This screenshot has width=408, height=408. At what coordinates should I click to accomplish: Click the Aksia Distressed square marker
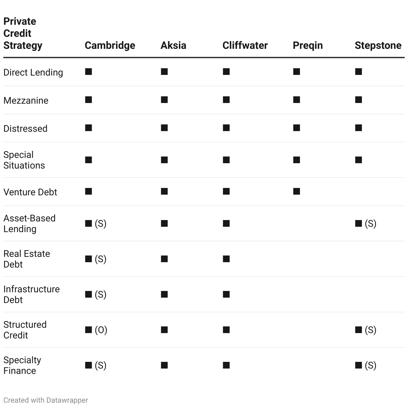pyautogui.click(x=164, y=128)
